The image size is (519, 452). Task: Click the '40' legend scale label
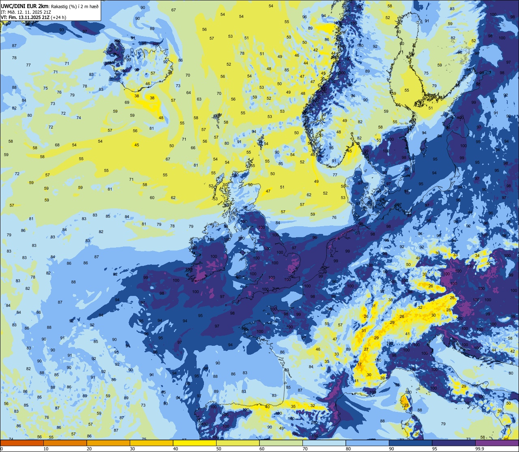coord(176,449)
